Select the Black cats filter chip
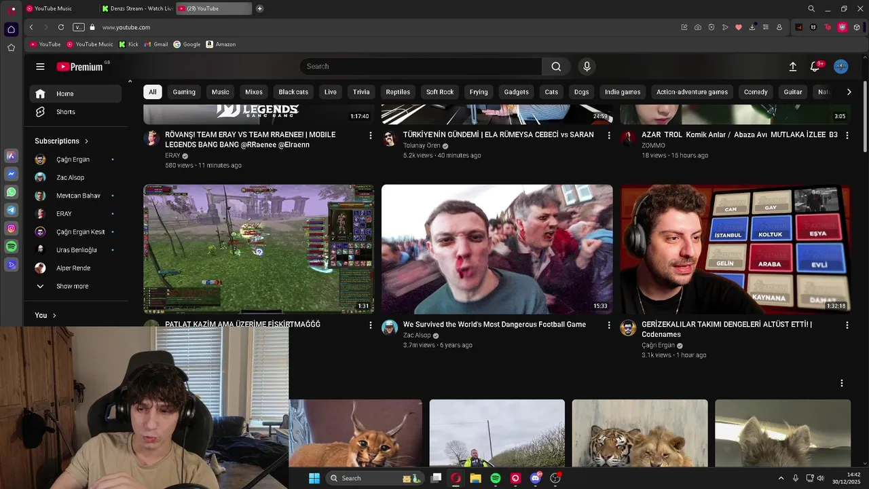This screenshot has height=489, width=869. (x=293, y=92)
